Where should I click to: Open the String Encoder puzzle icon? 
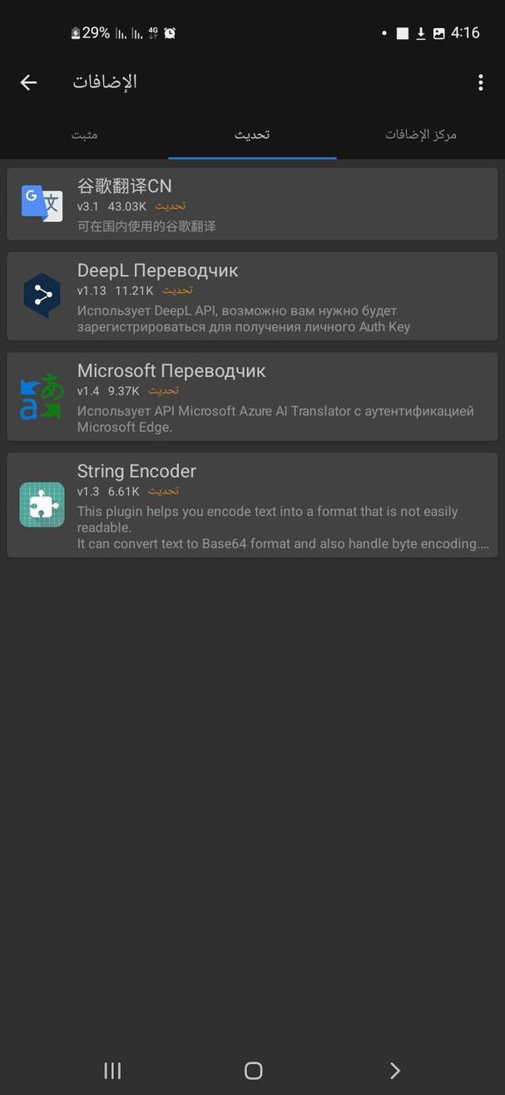pos(41,503)
